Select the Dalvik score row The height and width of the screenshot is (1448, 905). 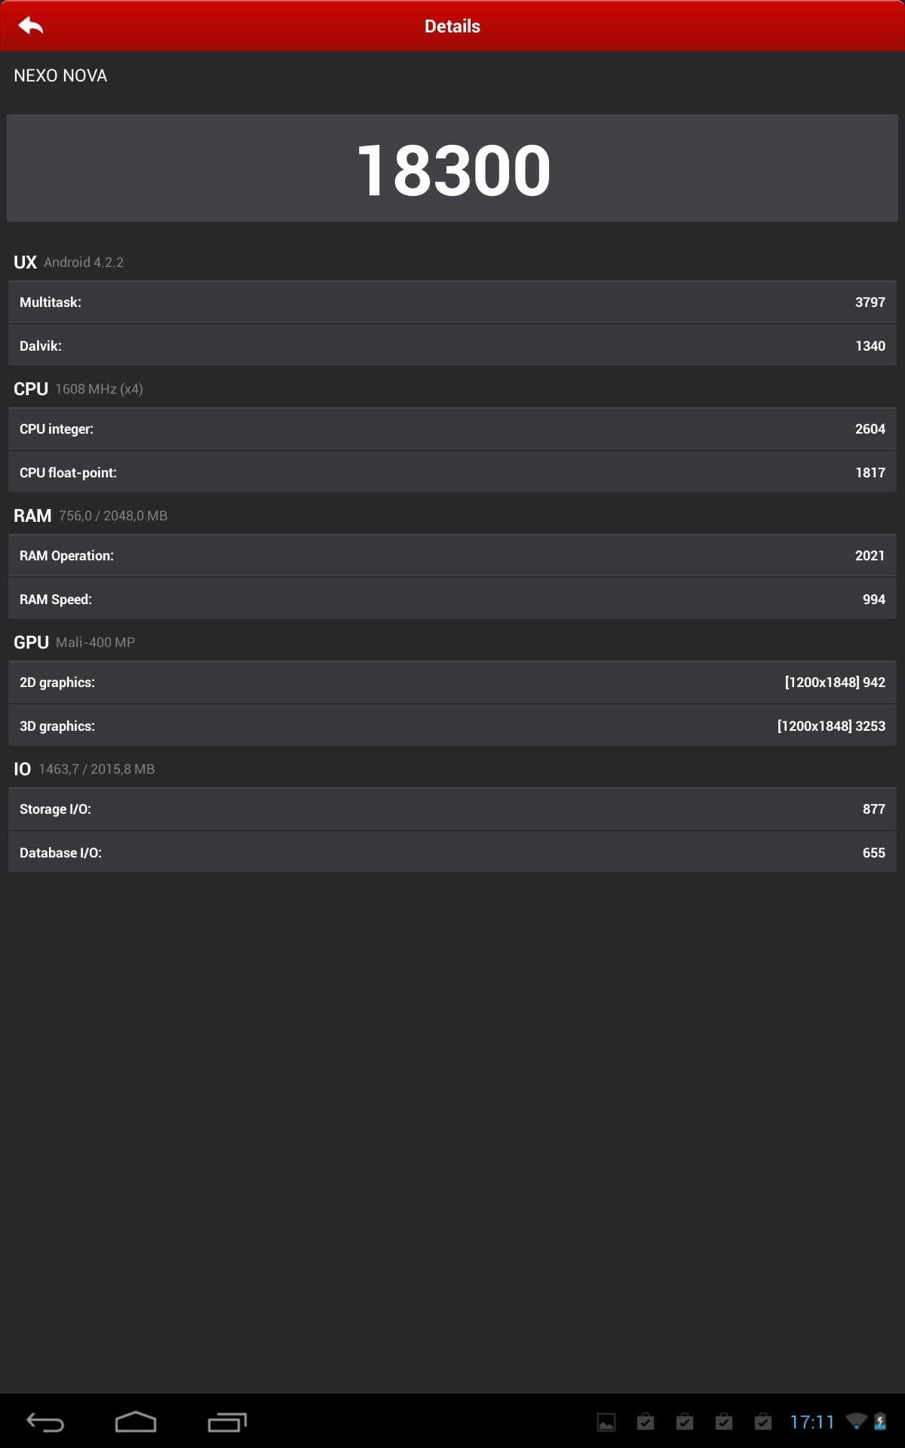click(x=452, y=346)
